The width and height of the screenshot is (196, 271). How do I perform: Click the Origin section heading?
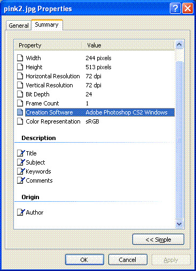click(30, 197)
